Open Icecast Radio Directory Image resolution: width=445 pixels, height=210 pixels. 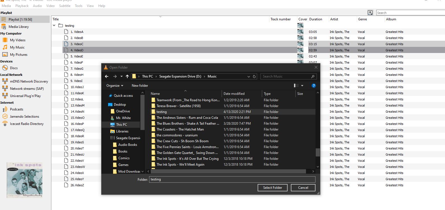(x=27, y=124)
